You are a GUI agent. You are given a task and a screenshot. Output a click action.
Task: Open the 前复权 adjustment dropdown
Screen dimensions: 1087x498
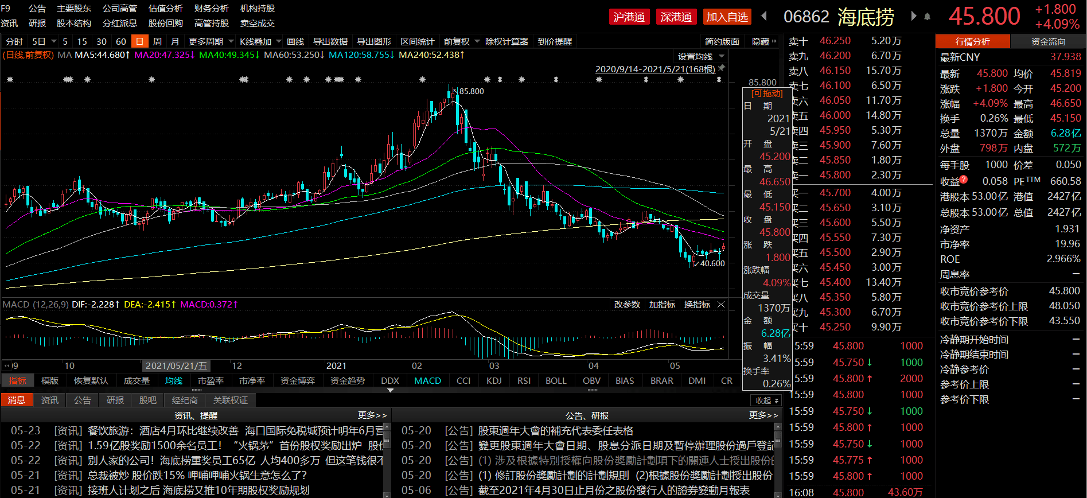(x=477, y=41)
